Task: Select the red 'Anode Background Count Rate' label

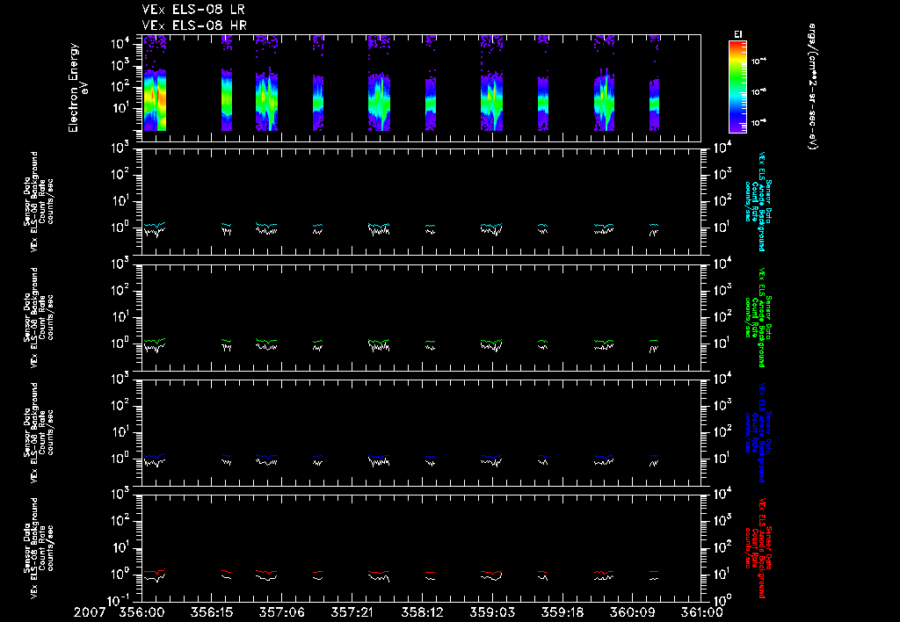Action: (x=758, y=548)
